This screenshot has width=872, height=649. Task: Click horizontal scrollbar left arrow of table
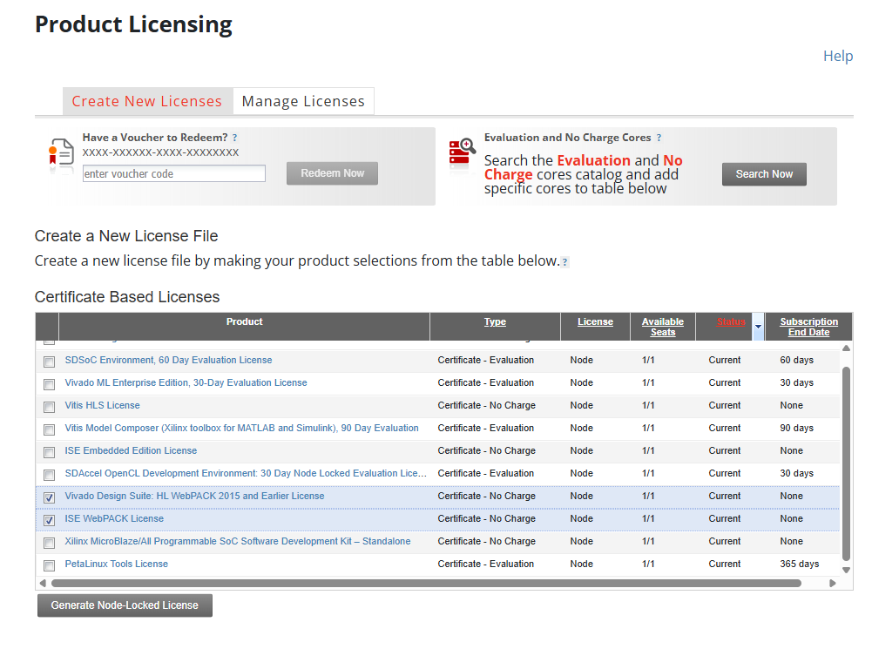(43, 583)
